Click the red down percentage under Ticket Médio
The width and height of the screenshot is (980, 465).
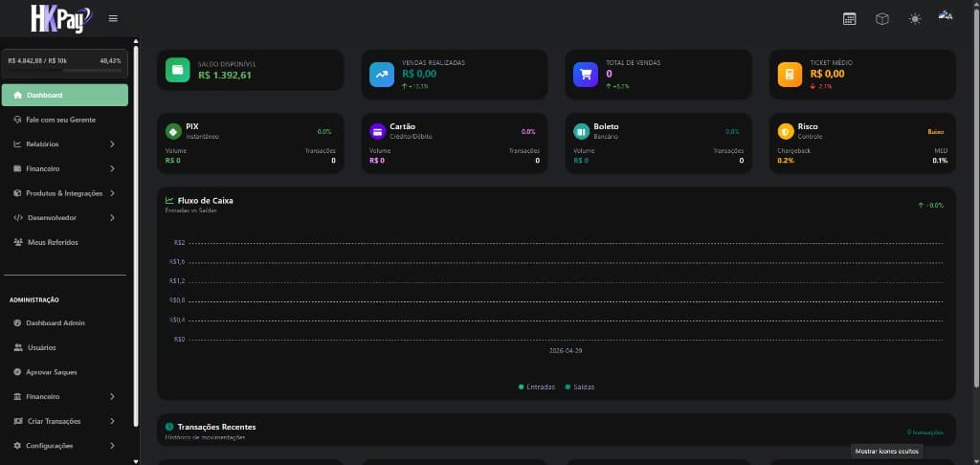[x=820, y=86]
